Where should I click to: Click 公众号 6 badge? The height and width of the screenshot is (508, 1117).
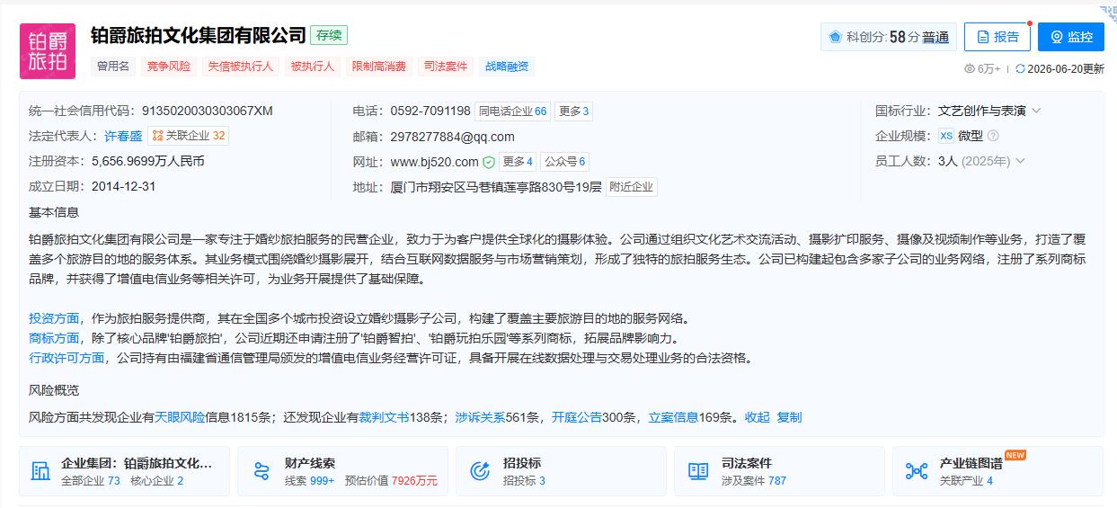tap(564, 162)
